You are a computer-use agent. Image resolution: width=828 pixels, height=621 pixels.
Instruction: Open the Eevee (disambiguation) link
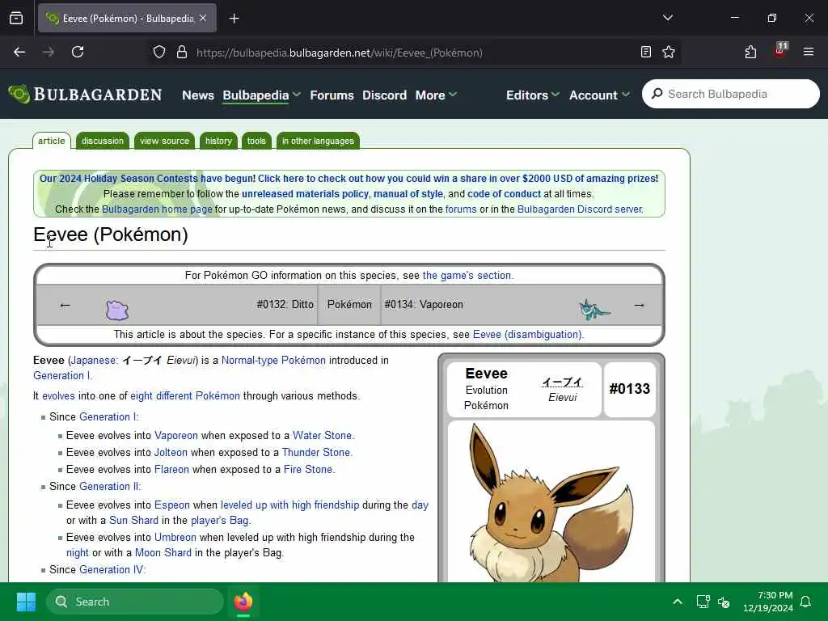527,334
